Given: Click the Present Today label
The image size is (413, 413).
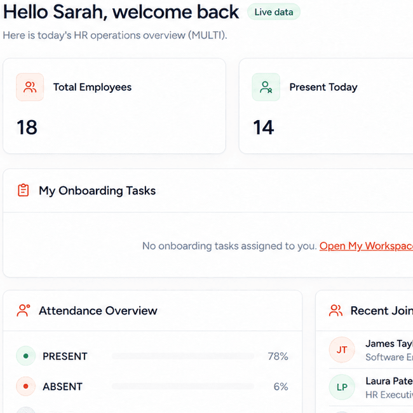Looking at the screenshot, I should tap(323, 87).
